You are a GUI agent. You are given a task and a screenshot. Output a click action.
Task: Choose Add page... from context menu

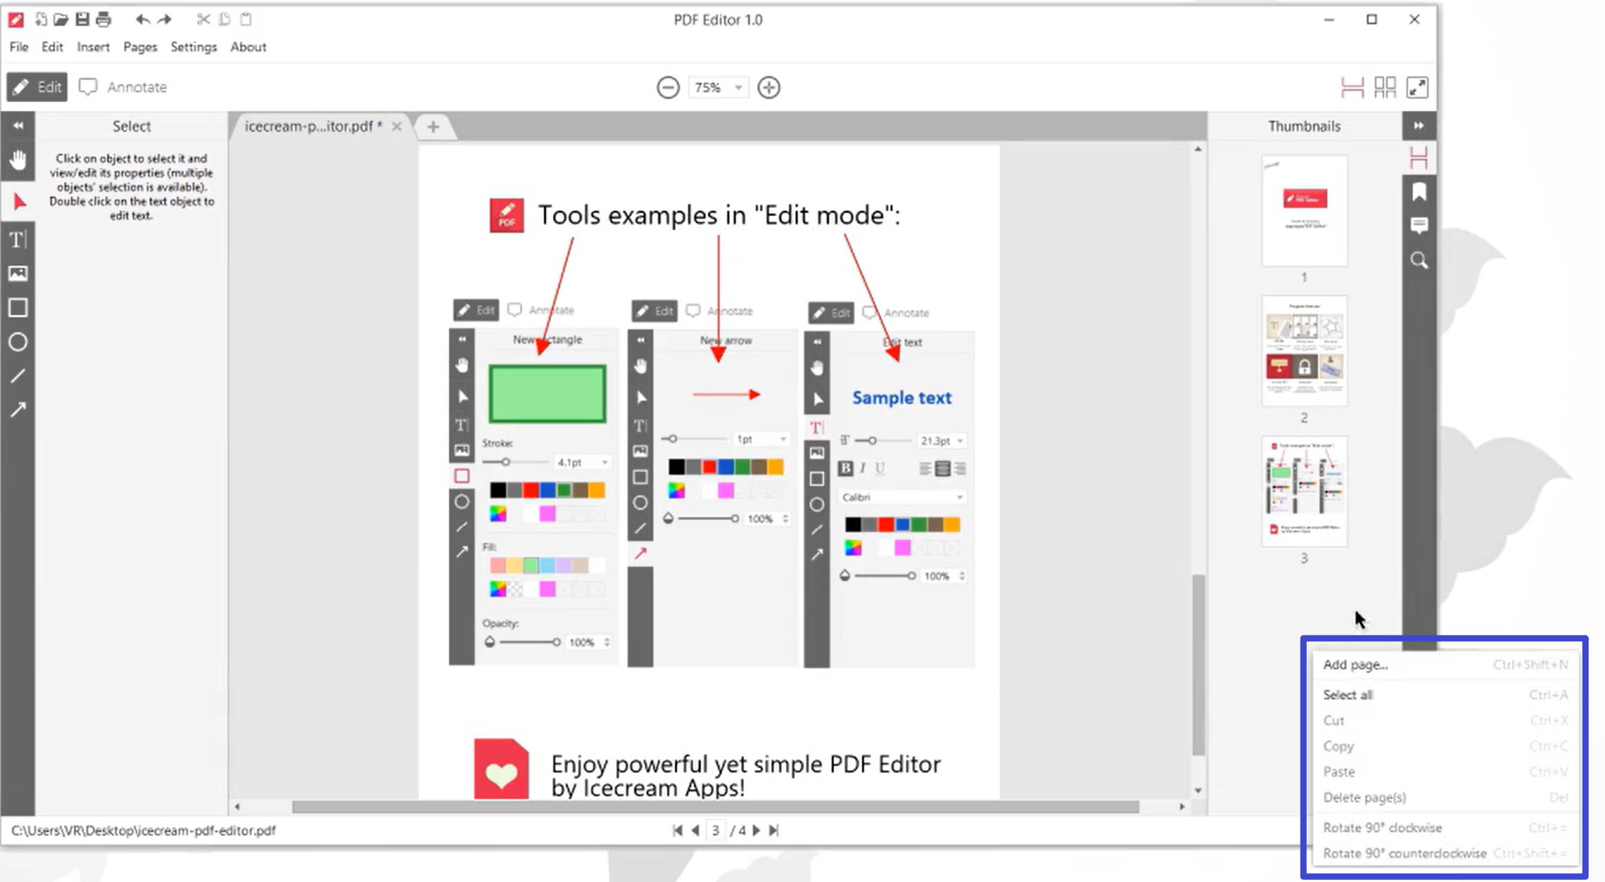[x=1445, y=665]
